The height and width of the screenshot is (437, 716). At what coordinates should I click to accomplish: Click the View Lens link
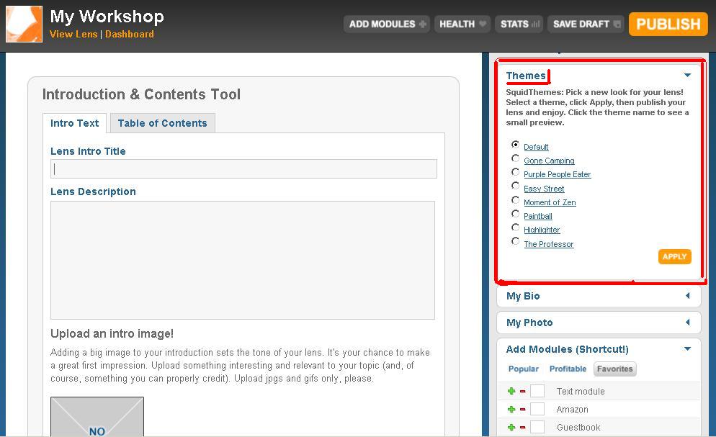(x=73, y=35)
